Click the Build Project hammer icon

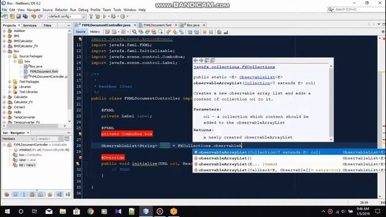pyautogui.click(x=91, y=16)
